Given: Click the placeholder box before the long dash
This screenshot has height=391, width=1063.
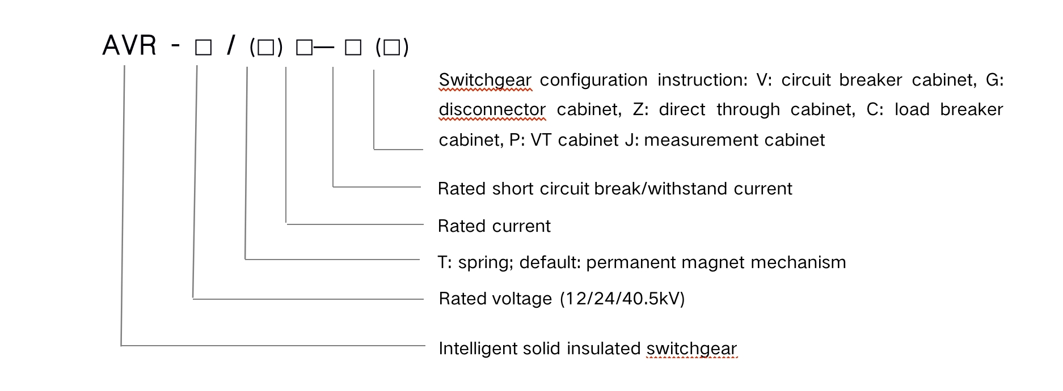Looking at the screenshot, I should click(303, 48).
